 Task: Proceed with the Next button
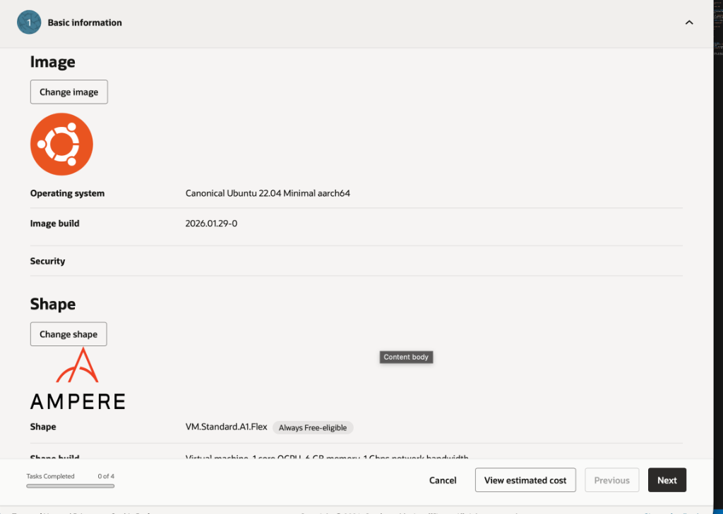coord(667,480)
